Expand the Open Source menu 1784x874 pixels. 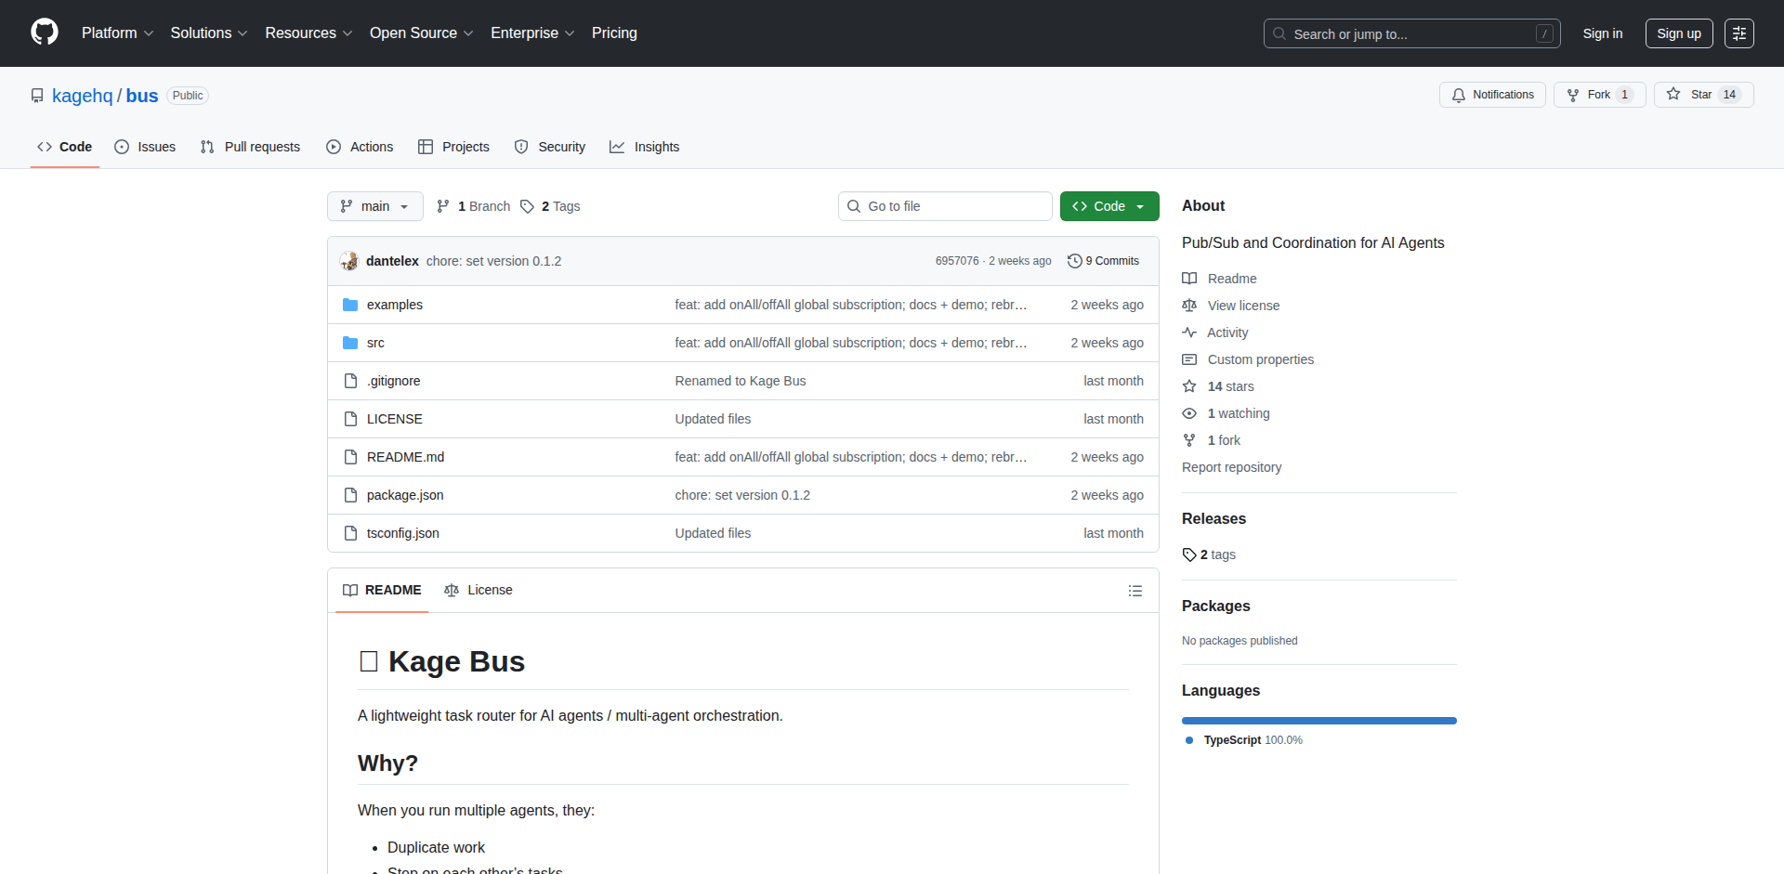(x=421, y=33)
